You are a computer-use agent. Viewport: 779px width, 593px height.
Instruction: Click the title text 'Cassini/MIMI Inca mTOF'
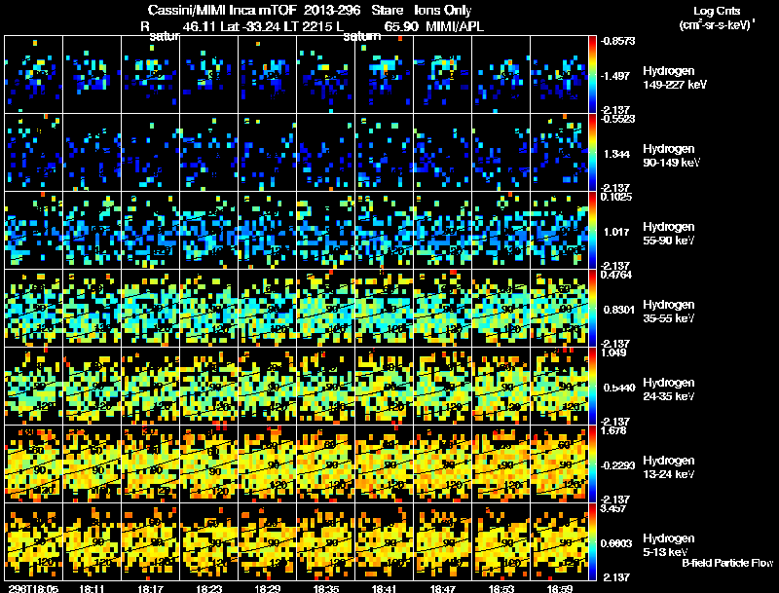pos(222,10)
